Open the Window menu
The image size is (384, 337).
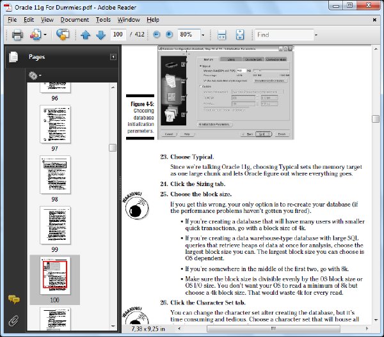click(129, 20)
